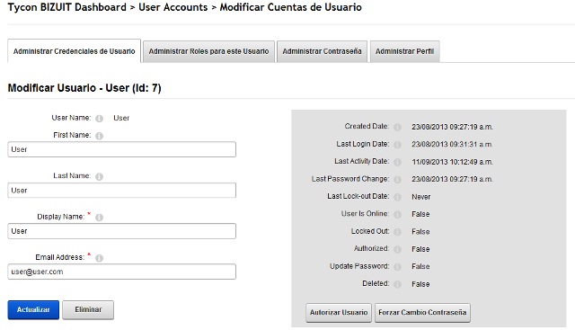Click info icon beside Last Name label
Screen dimensions: 575x330
coord(99,176)
